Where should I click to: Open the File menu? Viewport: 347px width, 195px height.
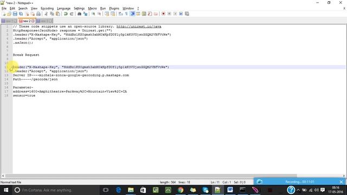coord(4,9)
